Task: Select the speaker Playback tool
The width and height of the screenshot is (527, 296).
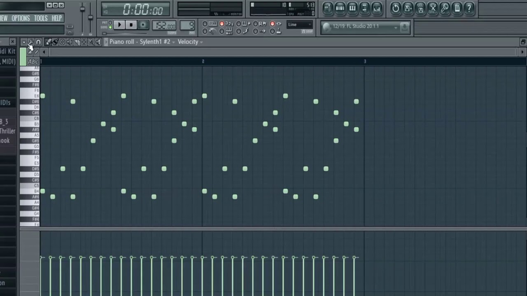Action: click(98, 42)
